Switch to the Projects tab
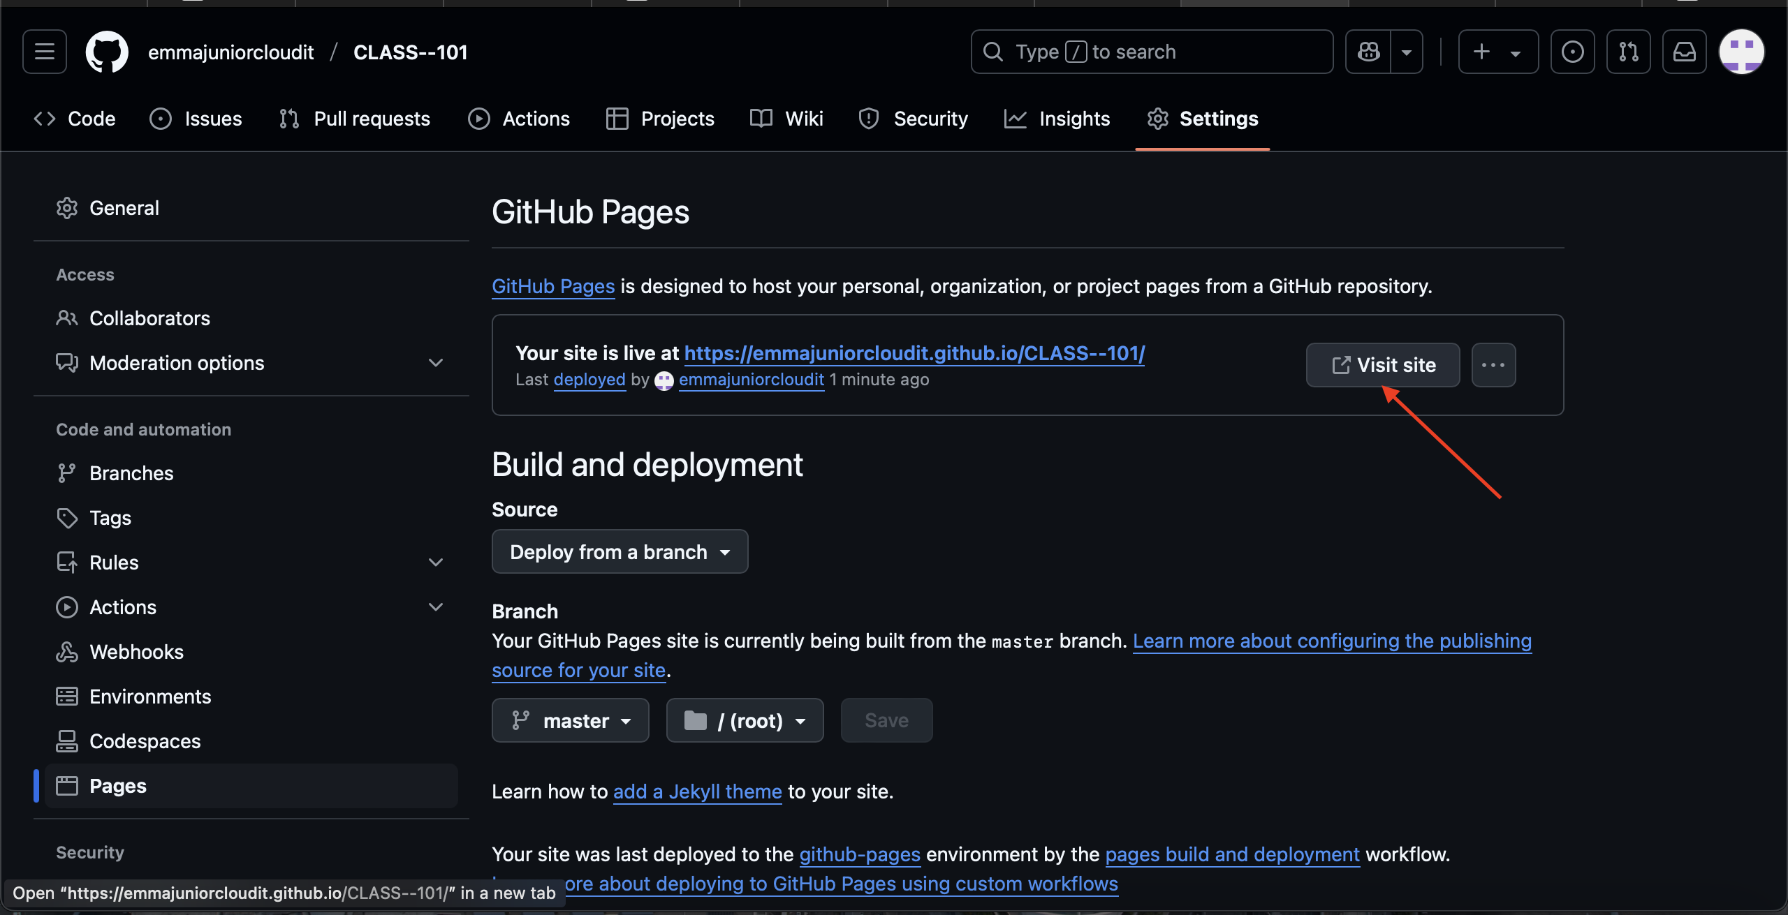This screenshot has width=1788, height=915. pos(660,119)
